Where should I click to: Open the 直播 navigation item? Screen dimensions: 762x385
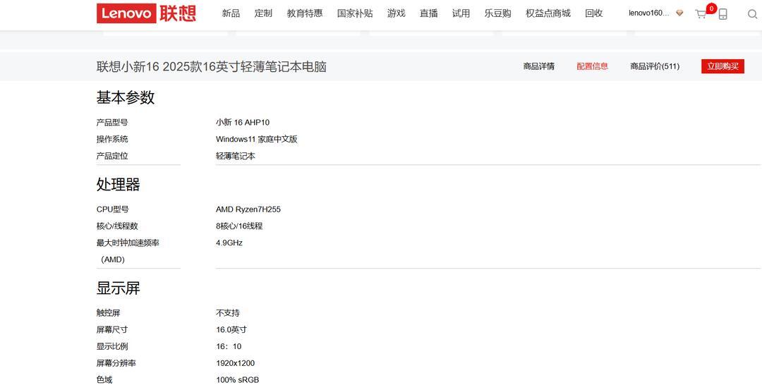click(x=429, y=13)
